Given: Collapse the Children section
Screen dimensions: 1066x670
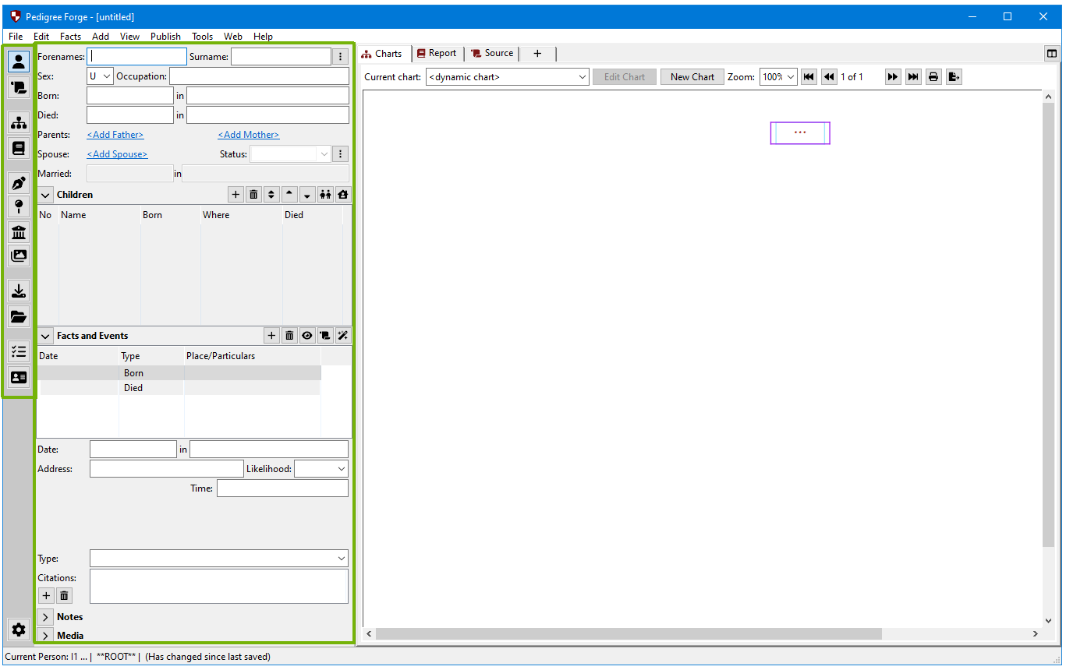Looking at the screenshot, I should click(46, 195).
